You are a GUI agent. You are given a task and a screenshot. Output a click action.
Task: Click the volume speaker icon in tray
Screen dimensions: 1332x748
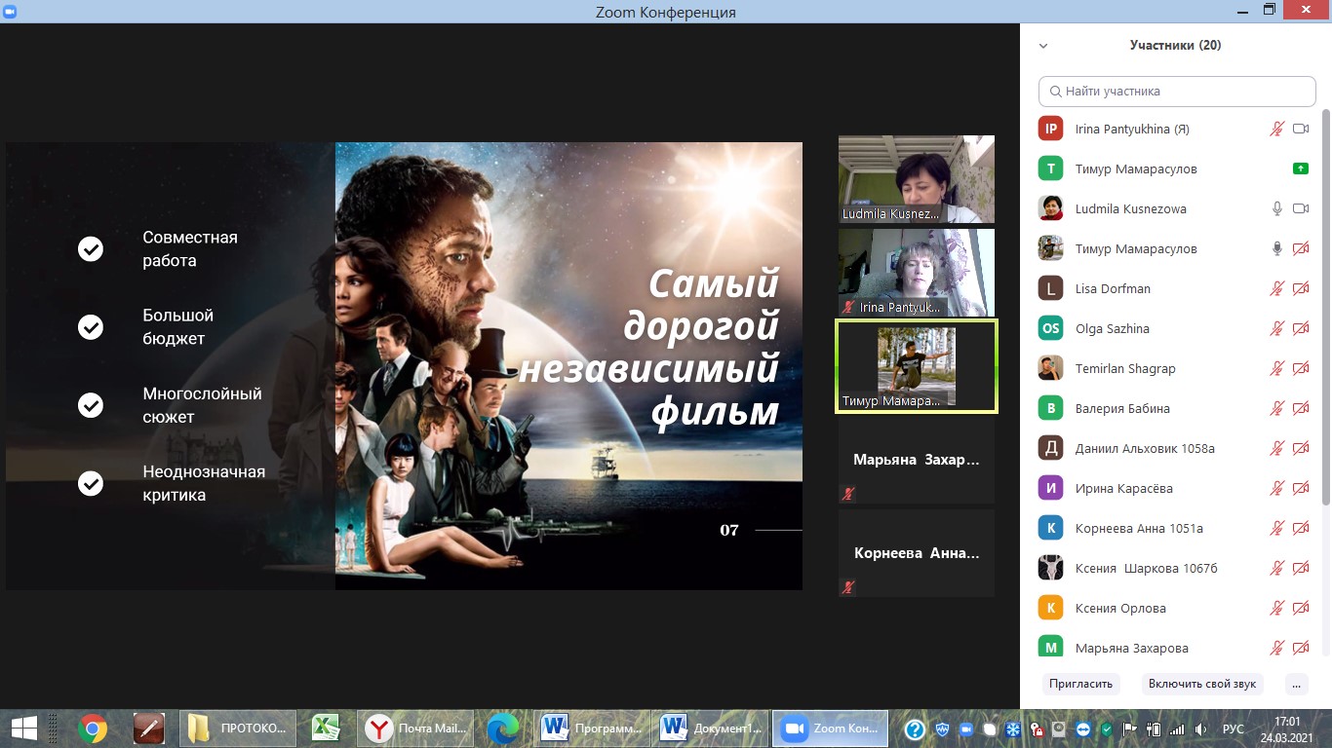(1201, 729)
